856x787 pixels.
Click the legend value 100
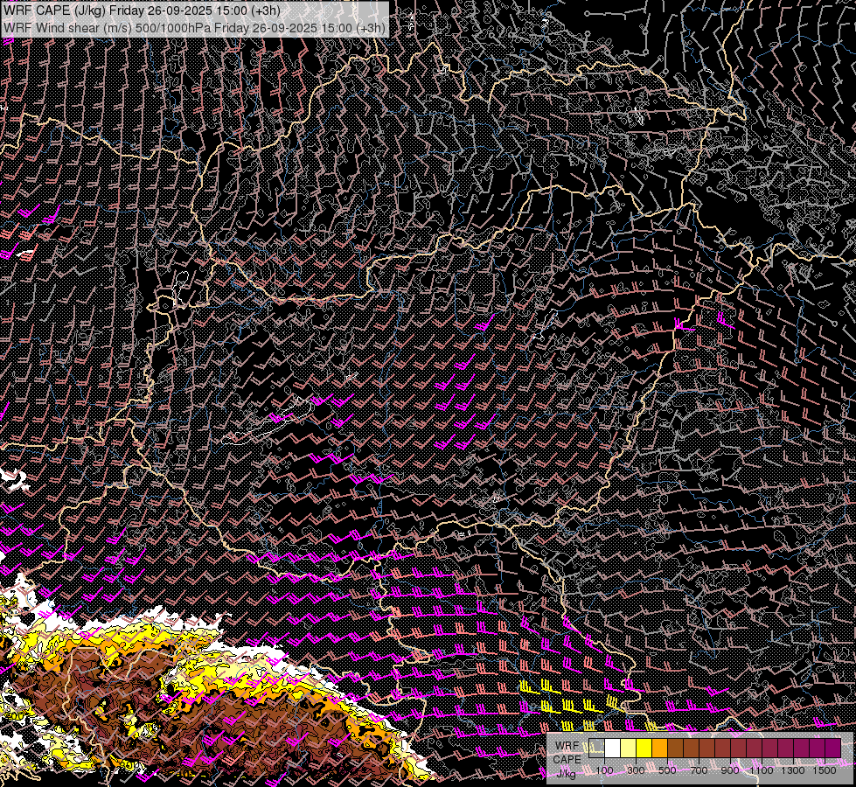tap(604, 770)
